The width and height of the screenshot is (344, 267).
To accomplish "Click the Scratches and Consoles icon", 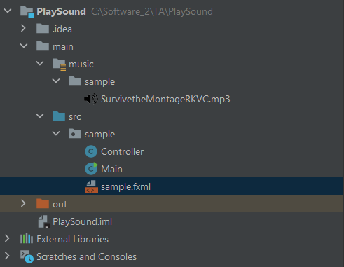I will coord(27,256).
